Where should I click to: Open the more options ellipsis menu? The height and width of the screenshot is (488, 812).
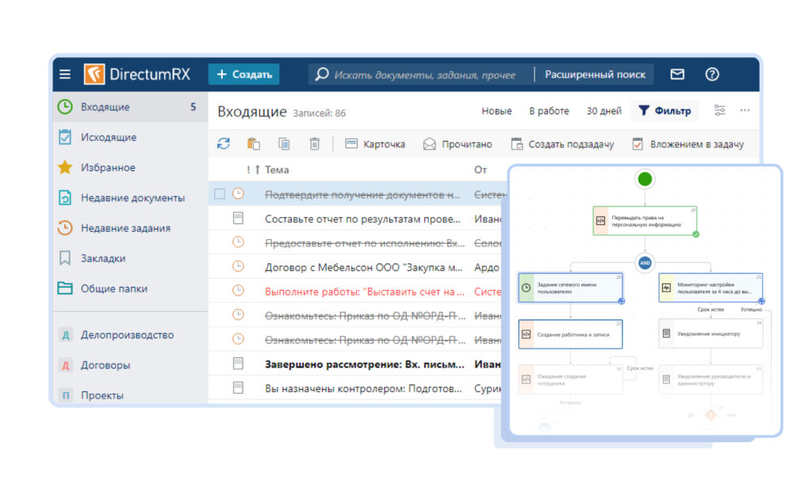tap(745, 110)
